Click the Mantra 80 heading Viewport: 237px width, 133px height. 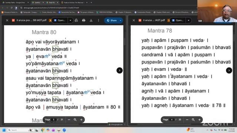[x=44, y=32]
